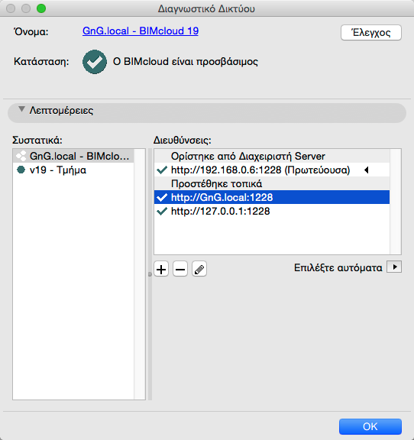Click checkmark beside http://192.168.0.6:1228

162,170
